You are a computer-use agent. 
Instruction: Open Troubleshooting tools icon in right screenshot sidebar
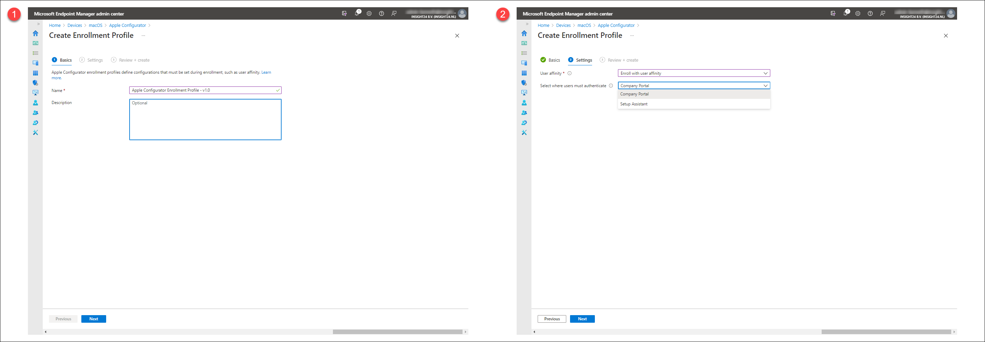click(524, 133)
